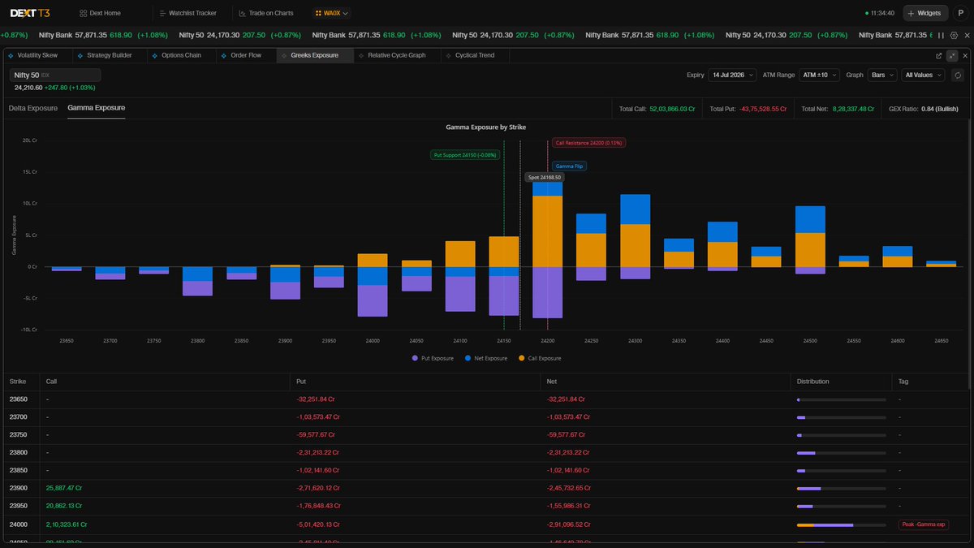Click the Call Resistance 24200 chart label

(588, 143)
